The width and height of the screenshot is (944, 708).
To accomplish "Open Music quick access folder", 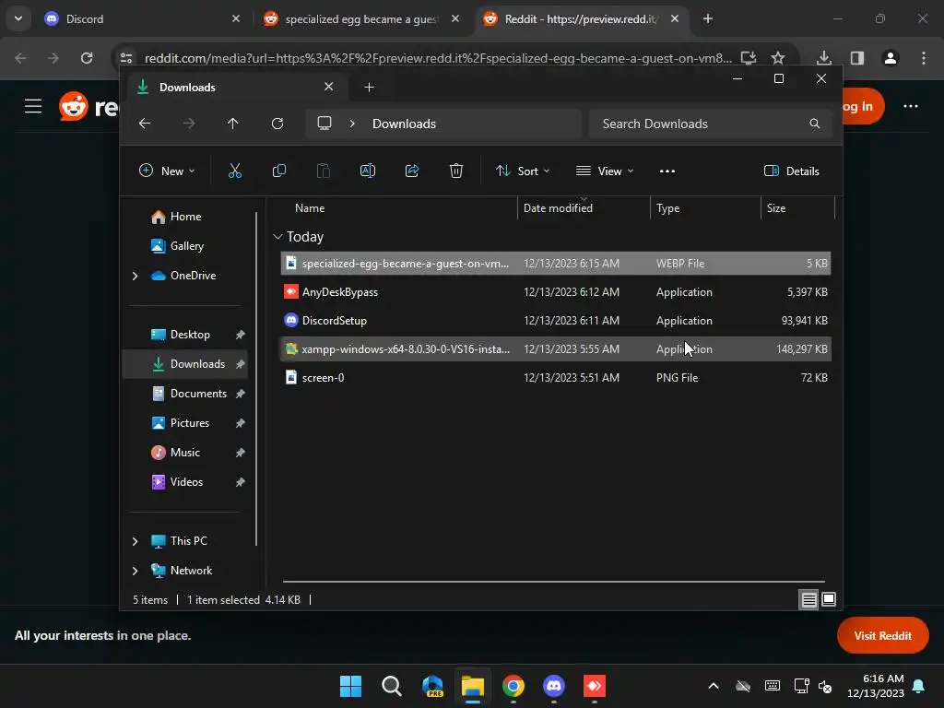I will [184, 453].
